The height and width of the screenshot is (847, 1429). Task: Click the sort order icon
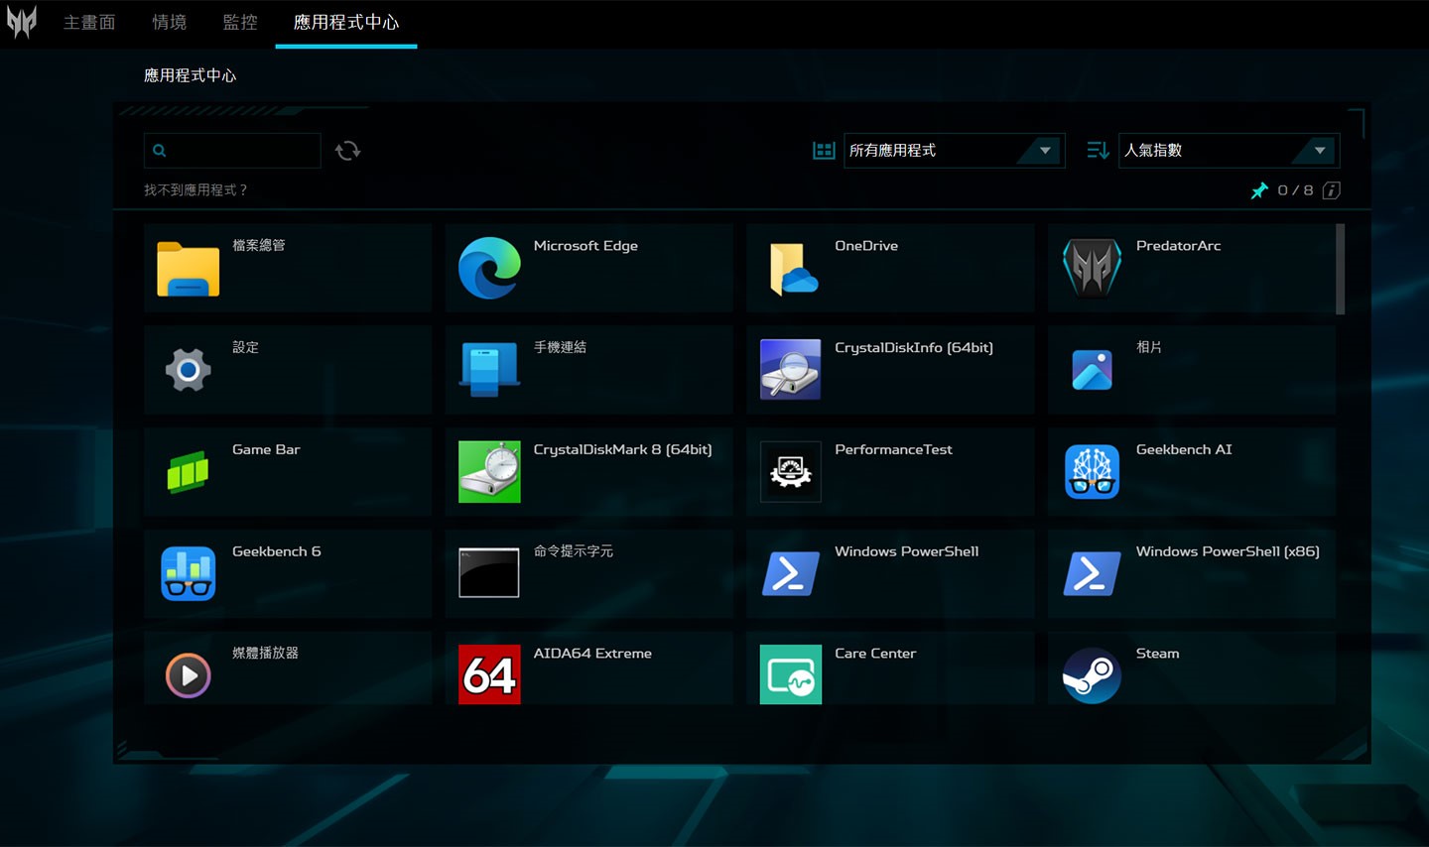tap(1098, 151)
